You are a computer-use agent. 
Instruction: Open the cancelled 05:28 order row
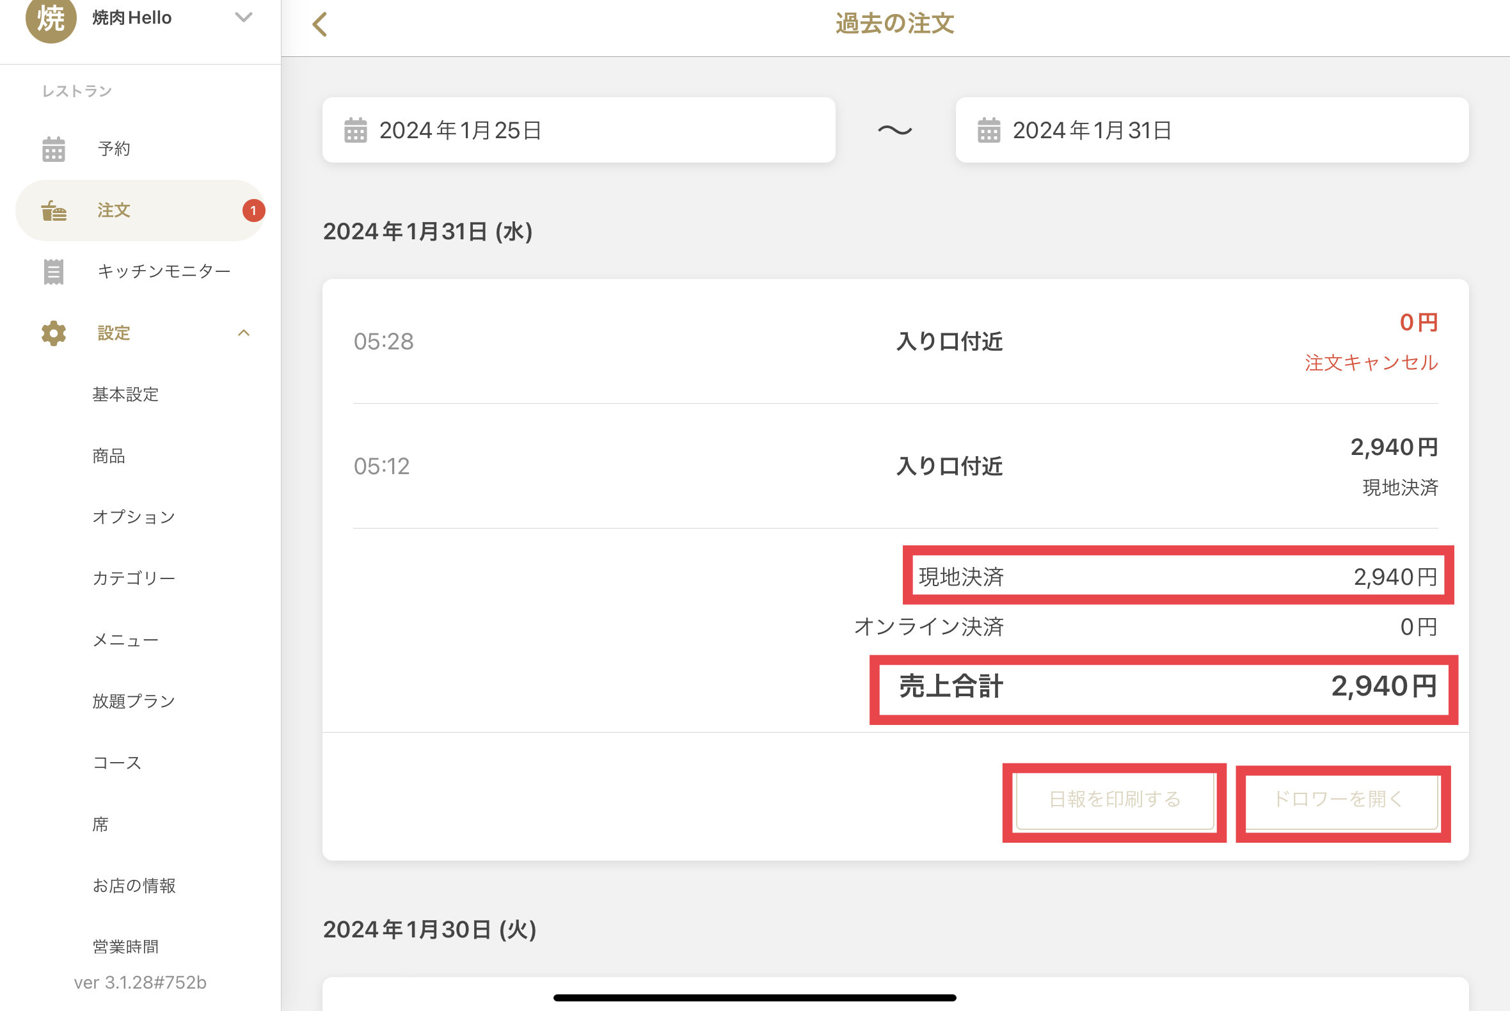895,342
